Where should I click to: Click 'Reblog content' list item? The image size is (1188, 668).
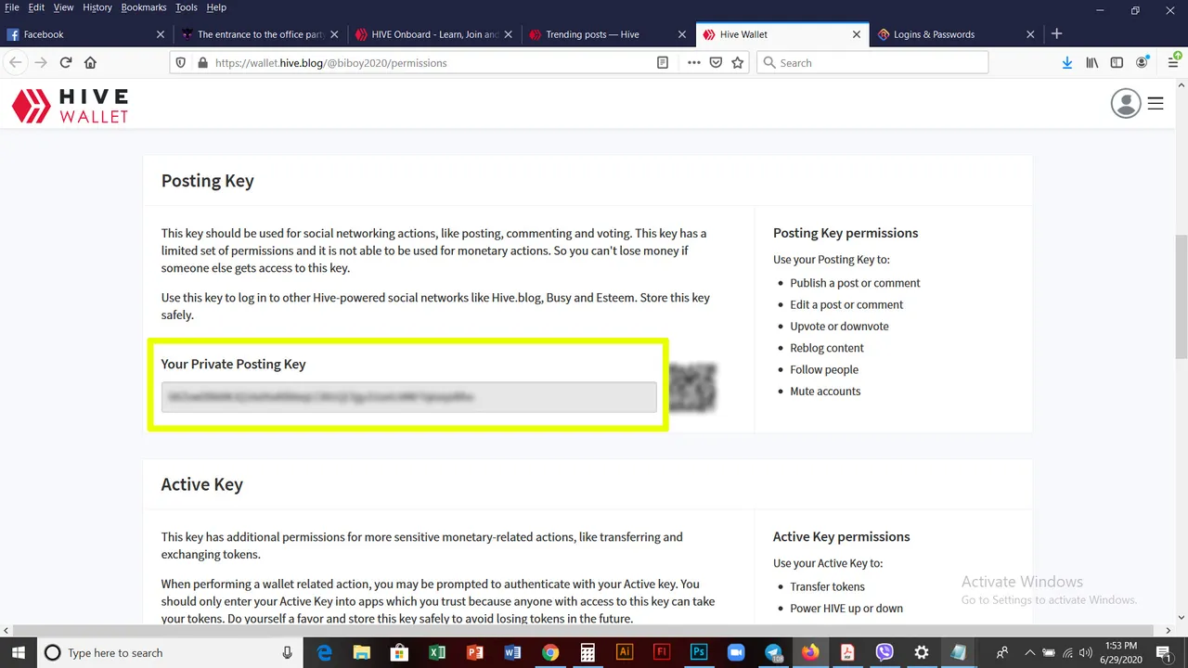[x=827, y=348]
